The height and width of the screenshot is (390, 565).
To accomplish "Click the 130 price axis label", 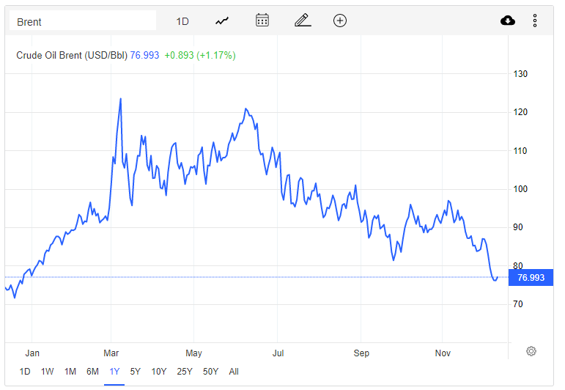I will coord(520,74).
